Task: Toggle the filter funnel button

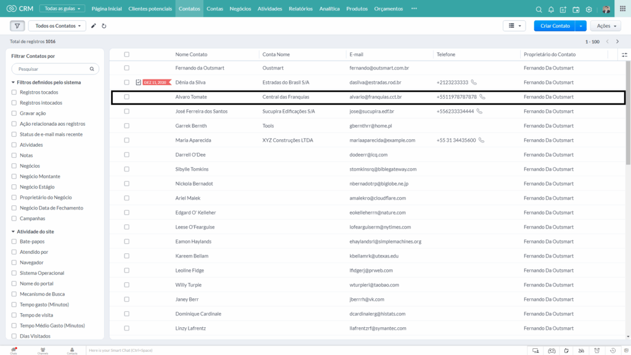Action: [x=17, y=26]
